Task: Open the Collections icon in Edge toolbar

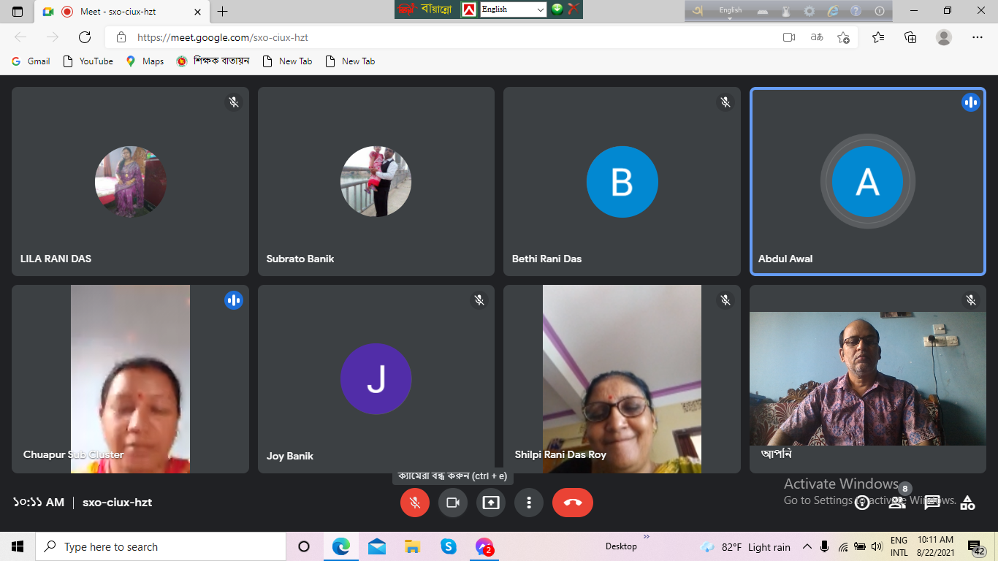Action: (x=910, y=37)
